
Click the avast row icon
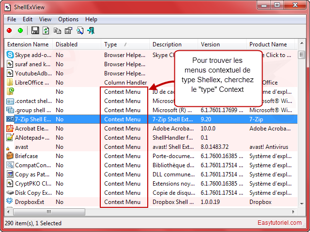click(x=8, y=148)
